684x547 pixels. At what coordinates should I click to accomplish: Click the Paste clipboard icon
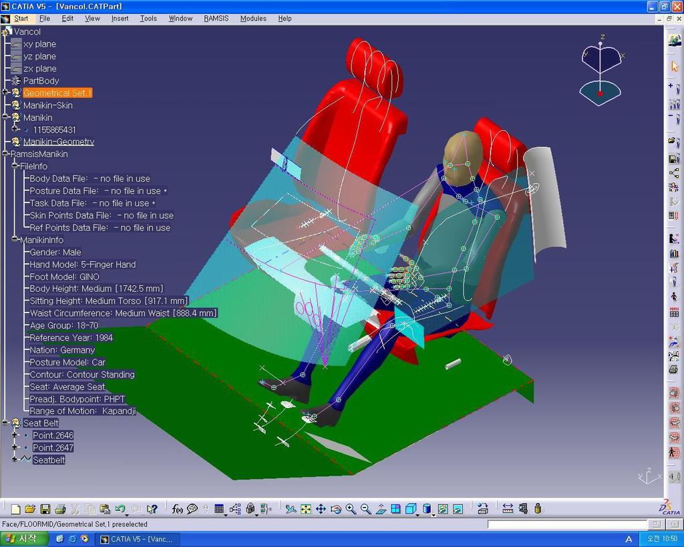[105, 509]
